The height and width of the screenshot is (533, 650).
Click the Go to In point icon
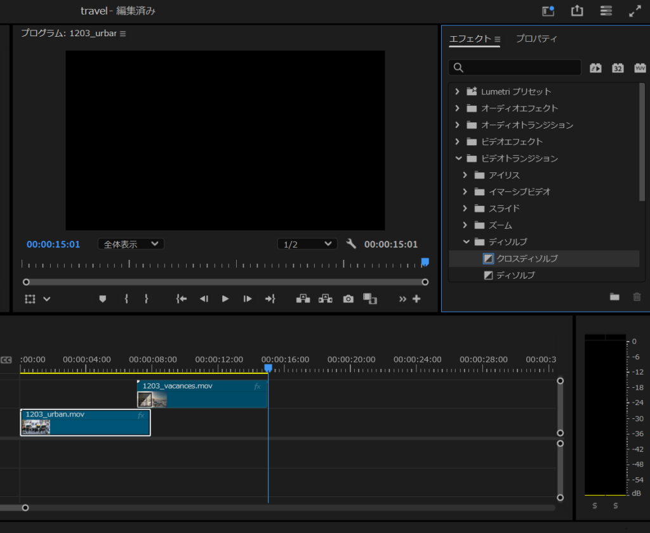(x=182, y=299)
